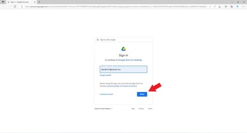Open the Terms footer link
Viewport: 247px width, 133px height.
pyautogui.click(x=150, y=109)
